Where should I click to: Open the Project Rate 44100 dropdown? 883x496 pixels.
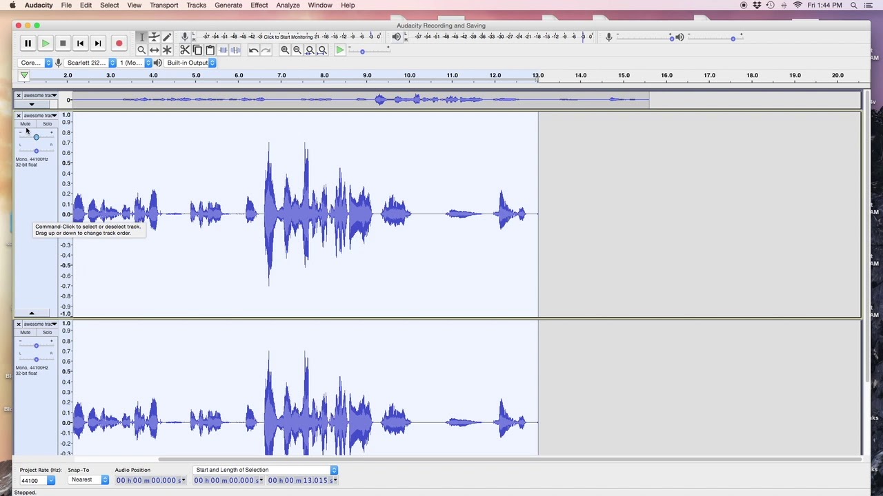(x=37, y=481)
